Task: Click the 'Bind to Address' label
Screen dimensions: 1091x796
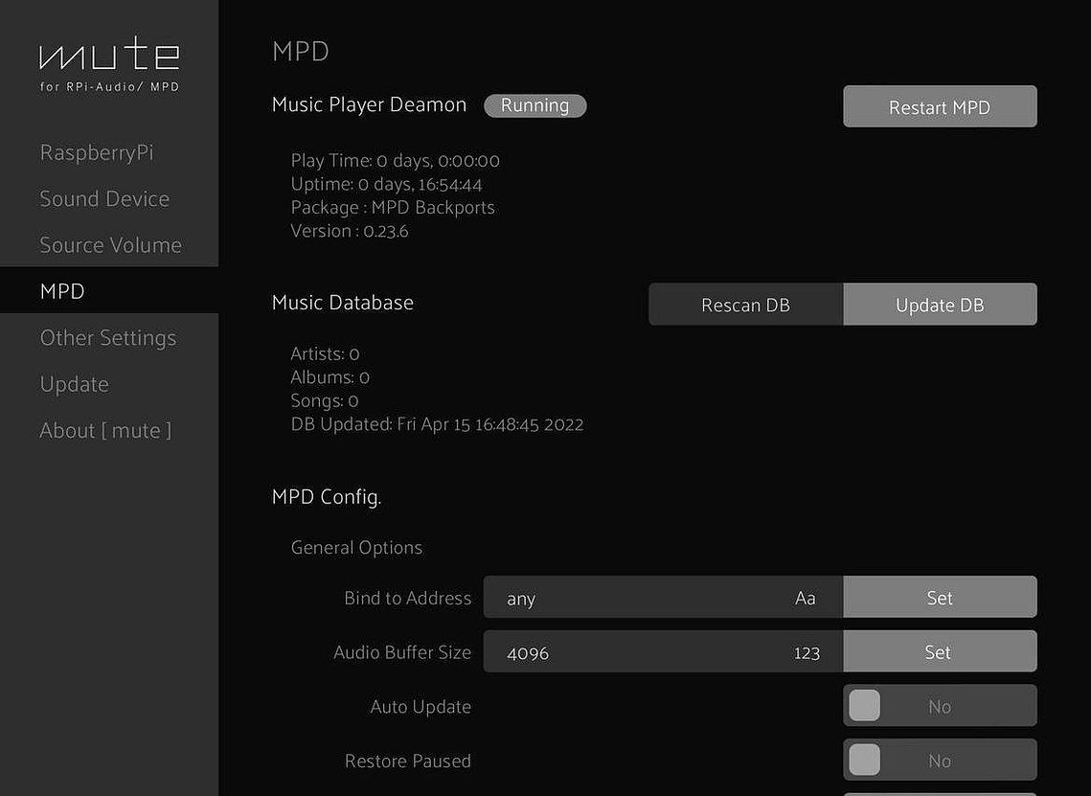Action: (408, 598)
